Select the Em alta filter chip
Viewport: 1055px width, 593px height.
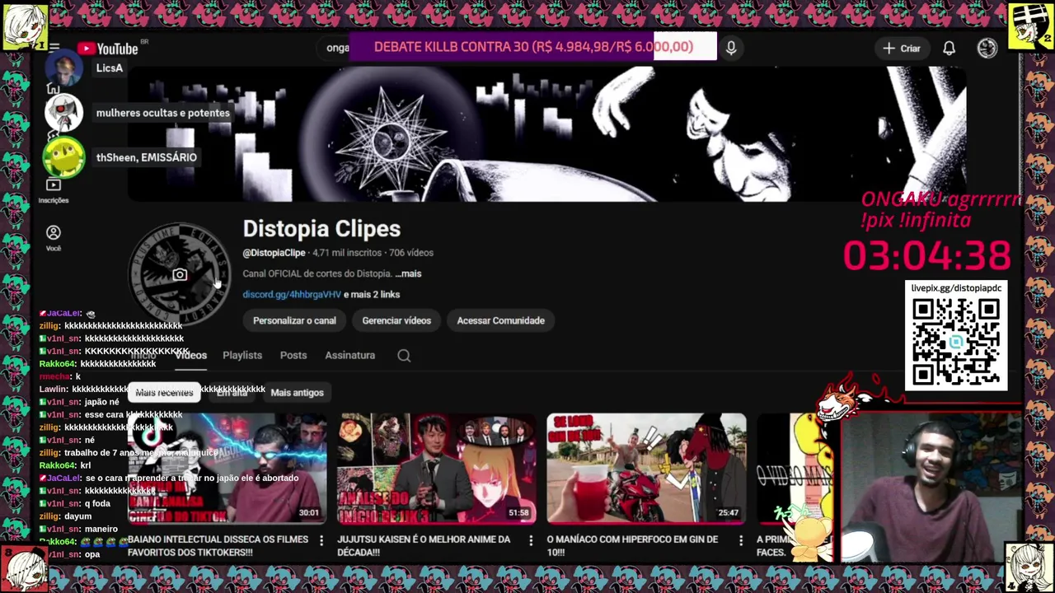click(232, 393)
